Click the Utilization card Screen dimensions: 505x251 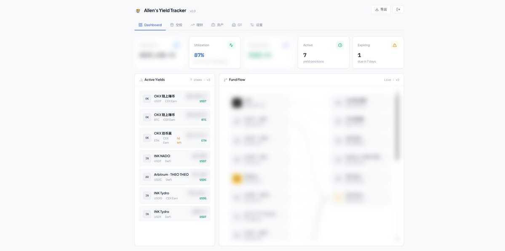click(215, 53)
